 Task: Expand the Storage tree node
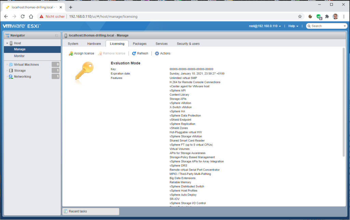(7, 70)
